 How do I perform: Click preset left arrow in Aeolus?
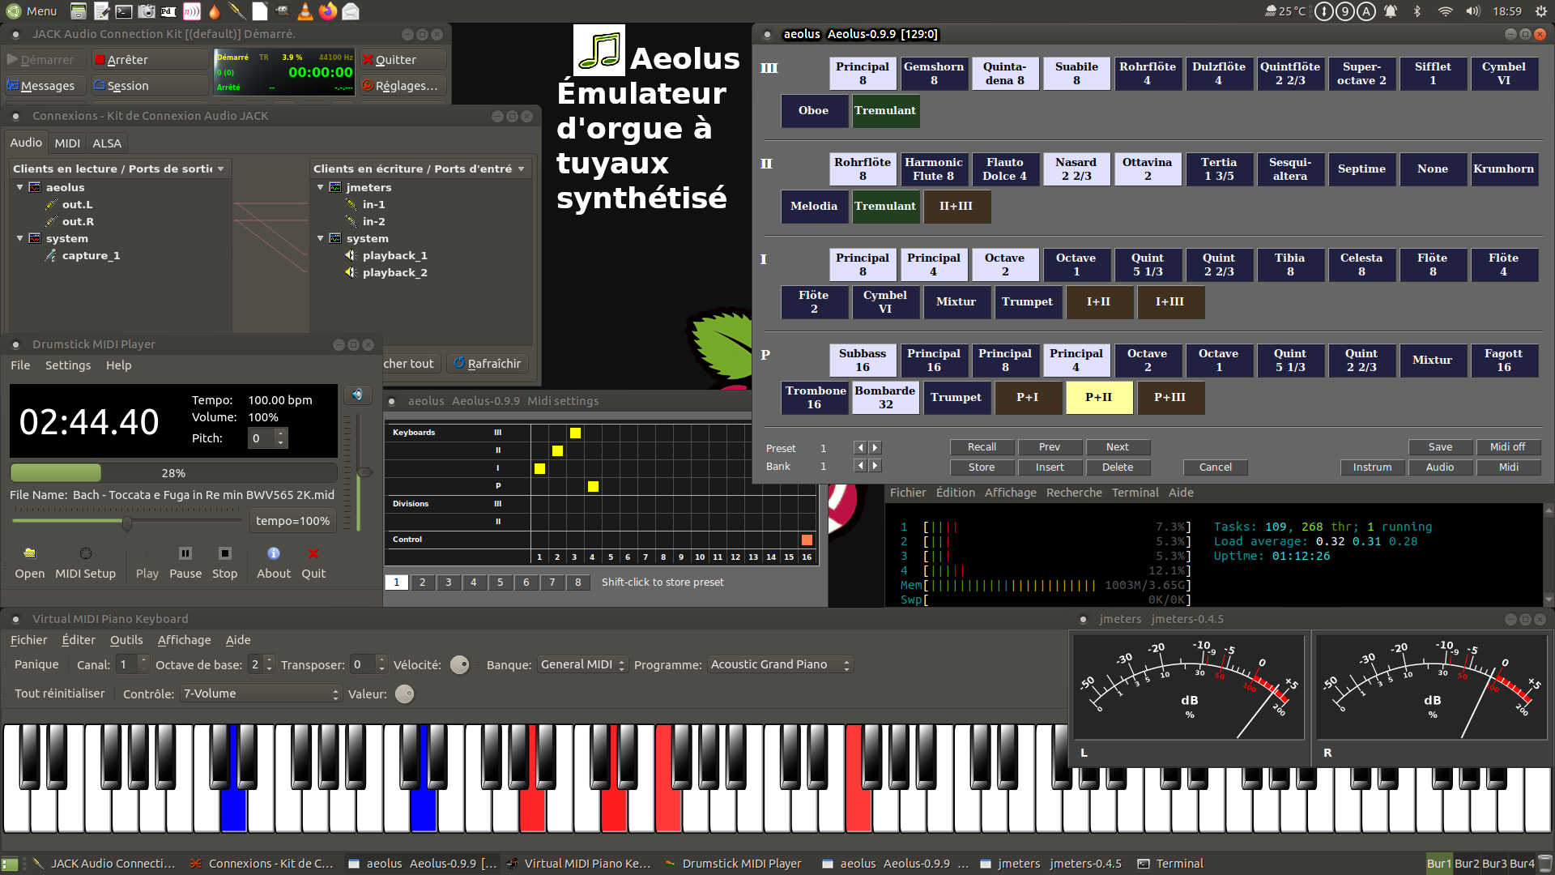point(860,448)
